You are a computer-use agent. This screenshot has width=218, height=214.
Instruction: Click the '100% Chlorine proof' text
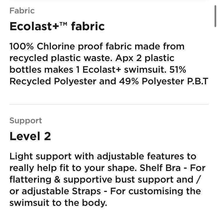pos(56,47)
